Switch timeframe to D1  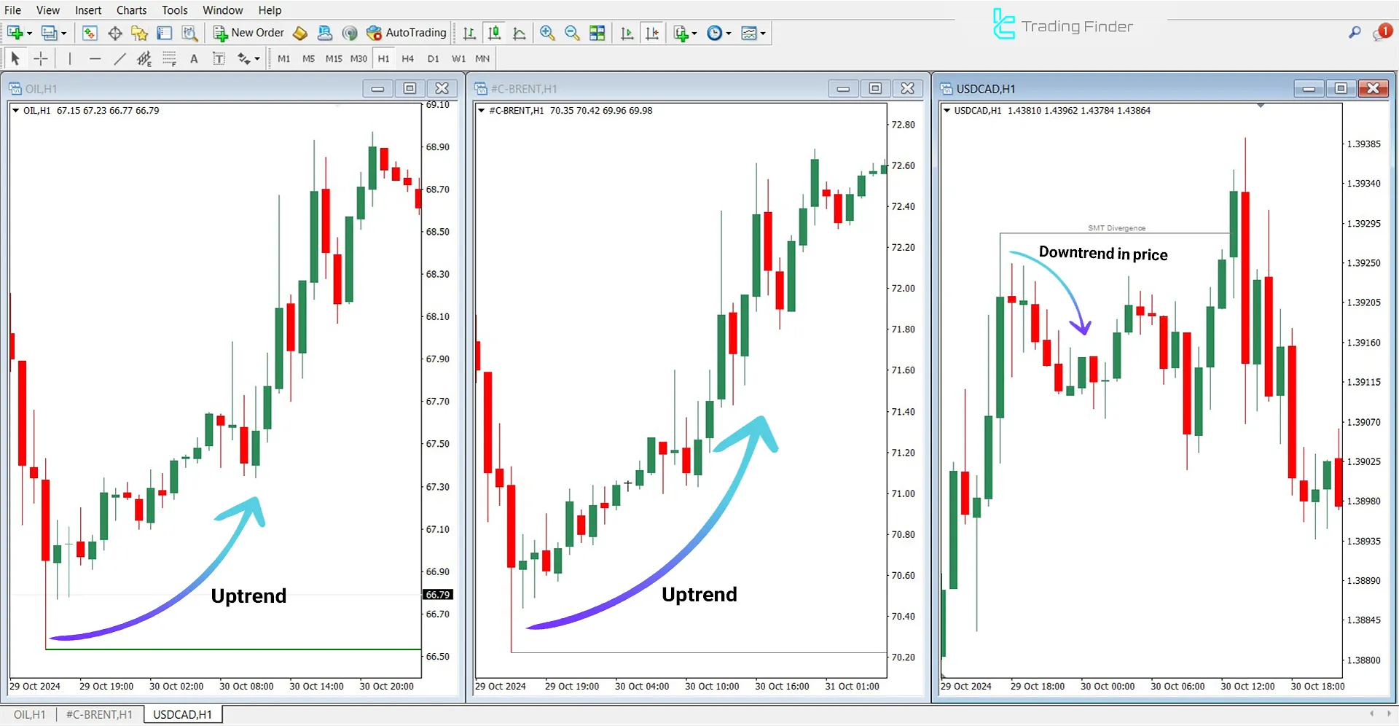point(433,58)
